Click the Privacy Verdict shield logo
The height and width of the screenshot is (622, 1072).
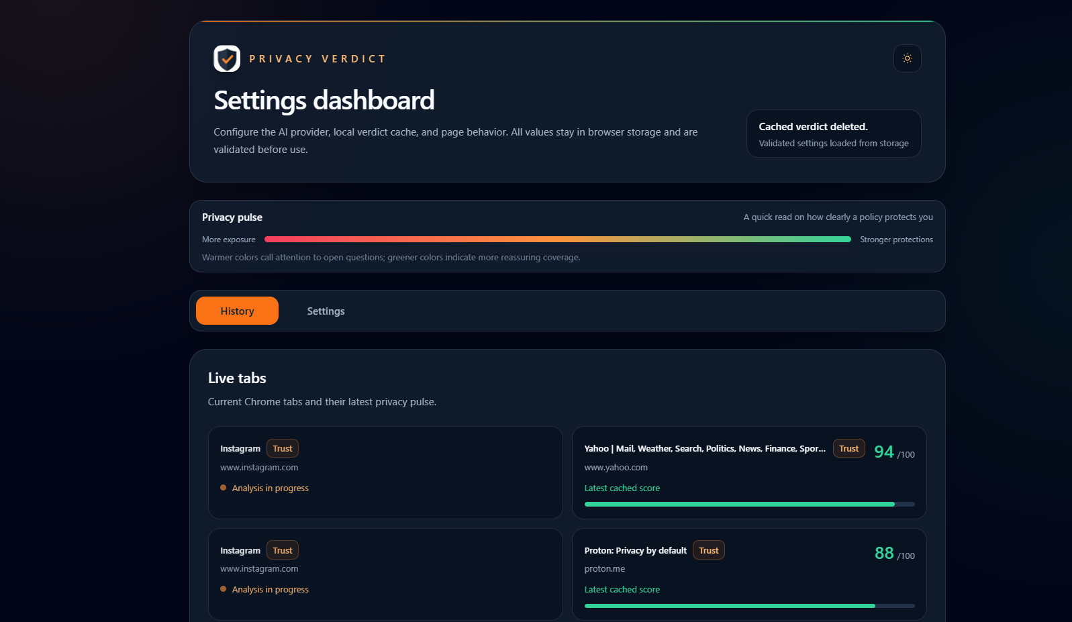[x=227, y=59]
